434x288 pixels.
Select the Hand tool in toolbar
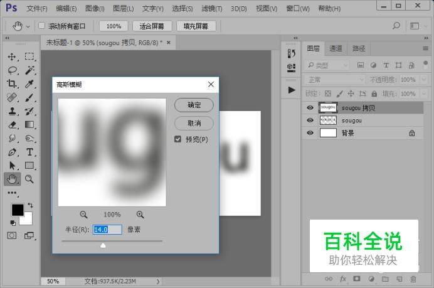coord(12,179)
